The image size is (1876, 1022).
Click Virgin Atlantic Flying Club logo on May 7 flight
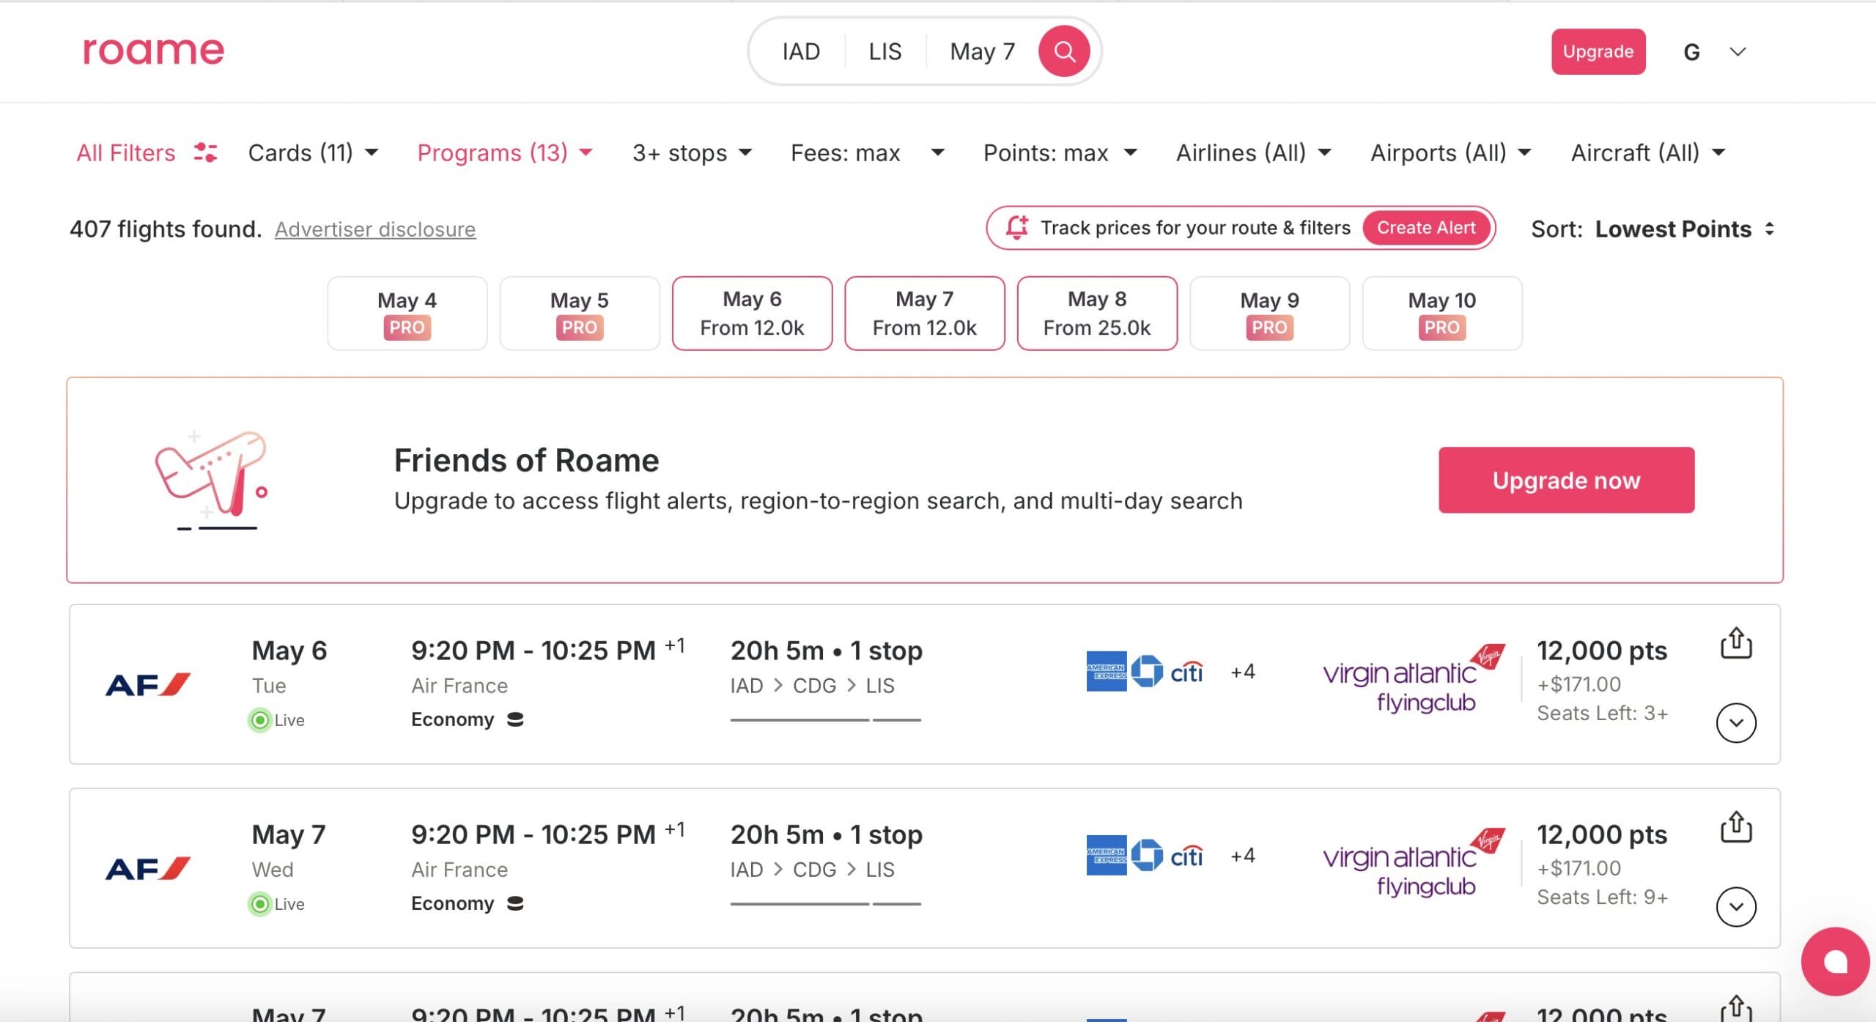pyautogui.click(x=1414, y=863)
